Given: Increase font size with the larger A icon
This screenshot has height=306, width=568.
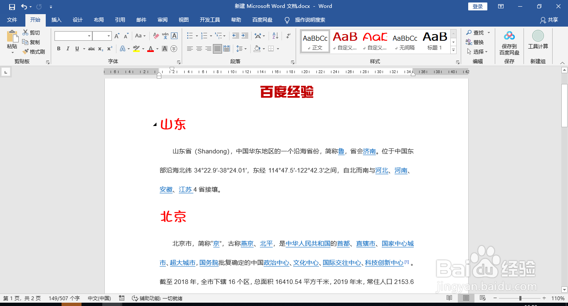Looking at the screenshot, I should (x=117, y=36).
